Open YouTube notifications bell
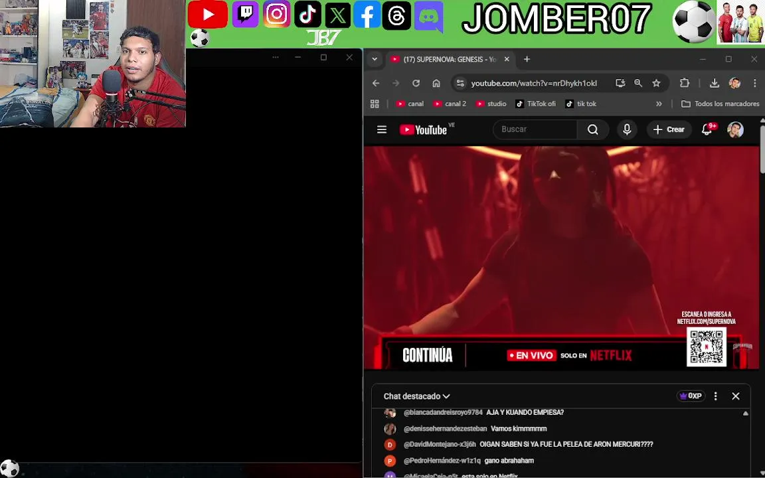This screenshot has height=478, width=765. point(707,129)
